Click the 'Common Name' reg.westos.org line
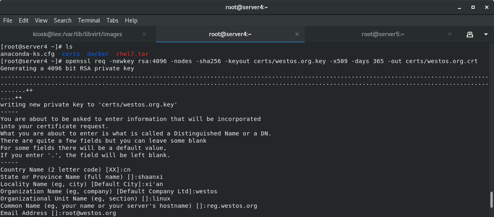Viewport: 494px width, 217px height. tap(129, 206)
